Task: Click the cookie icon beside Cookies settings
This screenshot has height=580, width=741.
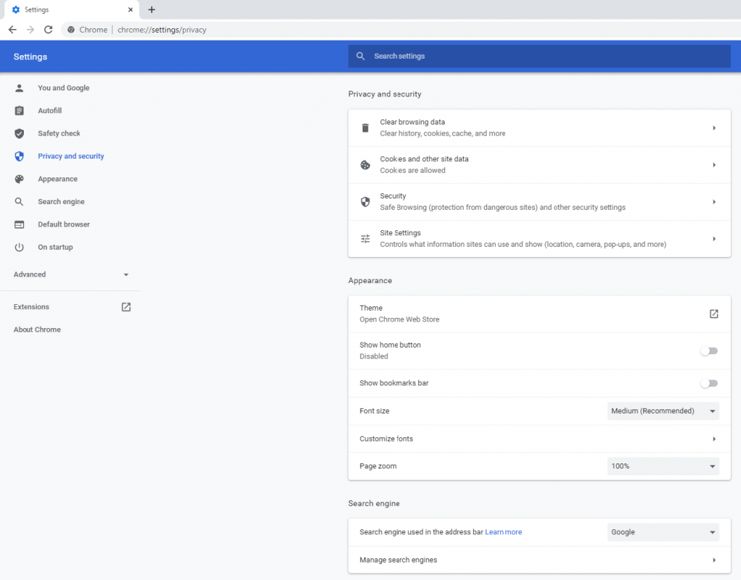Action: pos(365,164)
